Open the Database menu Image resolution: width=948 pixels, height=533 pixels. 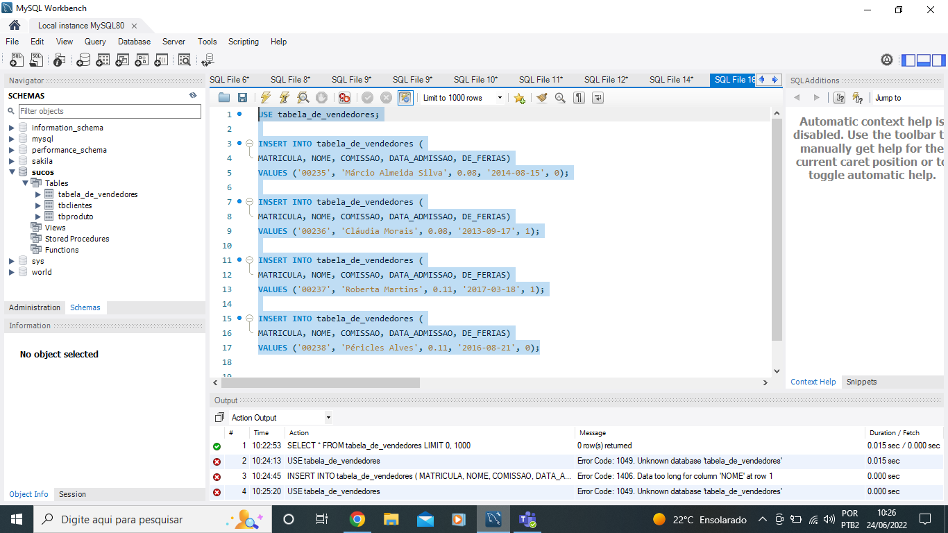(x=134, y=42)
